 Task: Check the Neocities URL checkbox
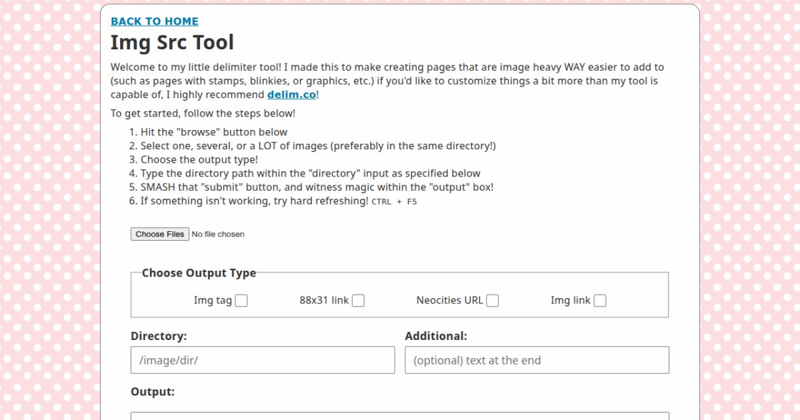pyautogui.click(x=492, y=301)
